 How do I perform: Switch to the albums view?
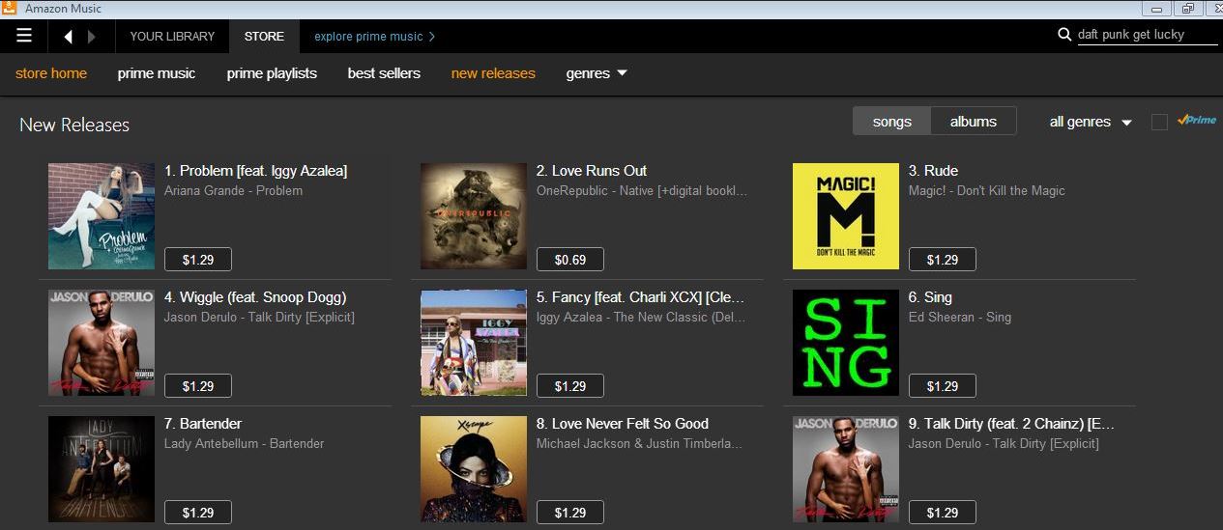click(974, 121)
